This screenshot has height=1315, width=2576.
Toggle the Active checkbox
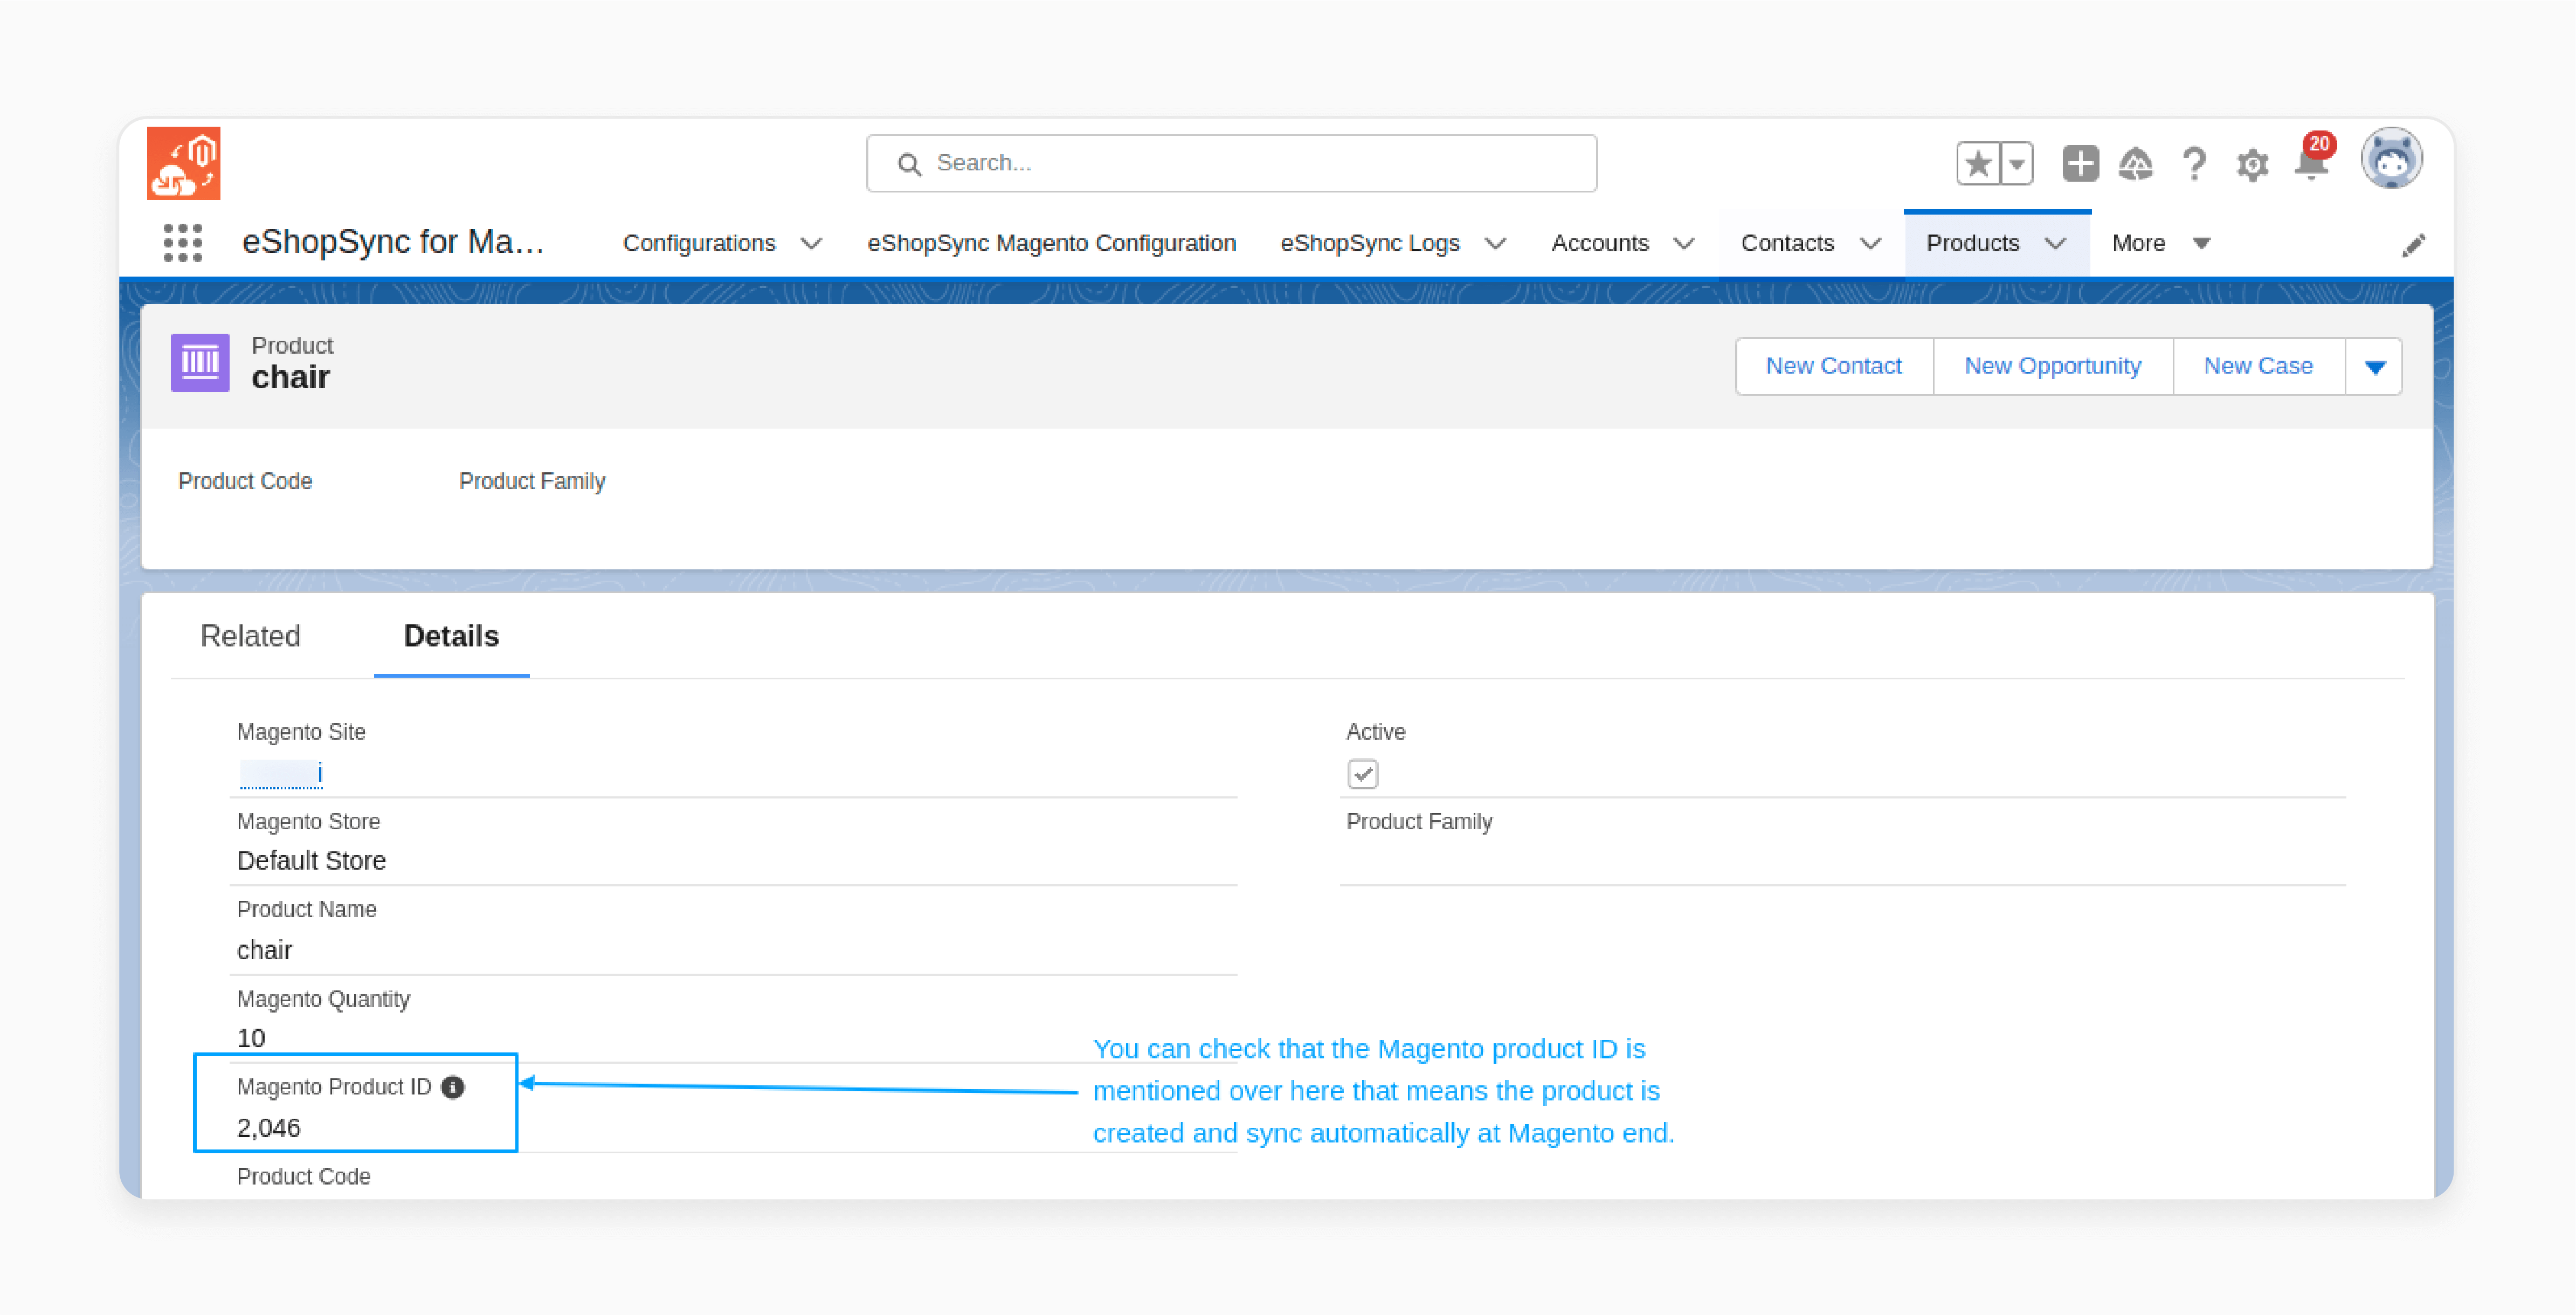click(x=1362, y=774)
